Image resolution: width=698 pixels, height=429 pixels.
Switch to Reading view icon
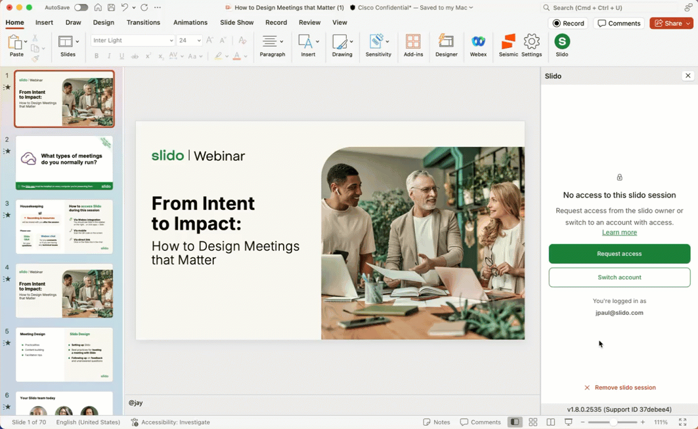(551, 422)
